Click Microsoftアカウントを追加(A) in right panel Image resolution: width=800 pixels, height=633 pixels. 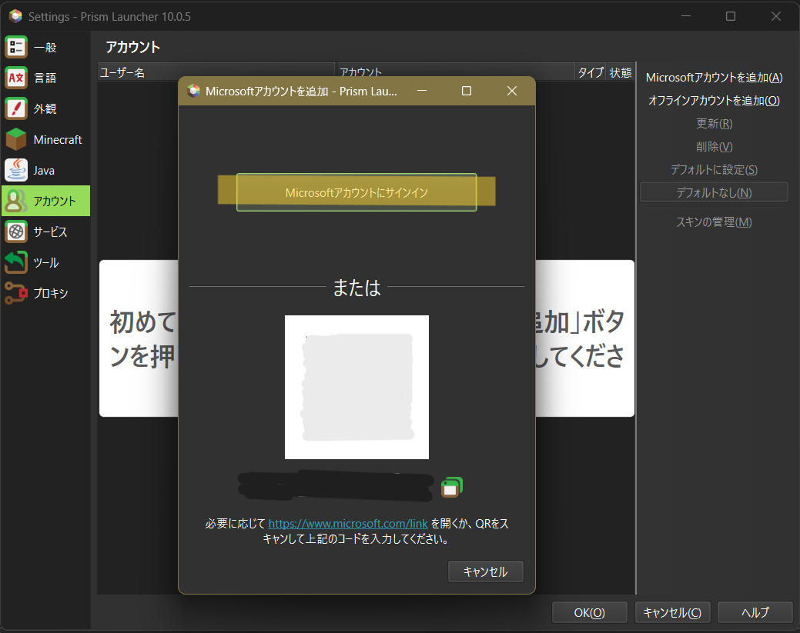pyautogui.click(x=714, y=78)
